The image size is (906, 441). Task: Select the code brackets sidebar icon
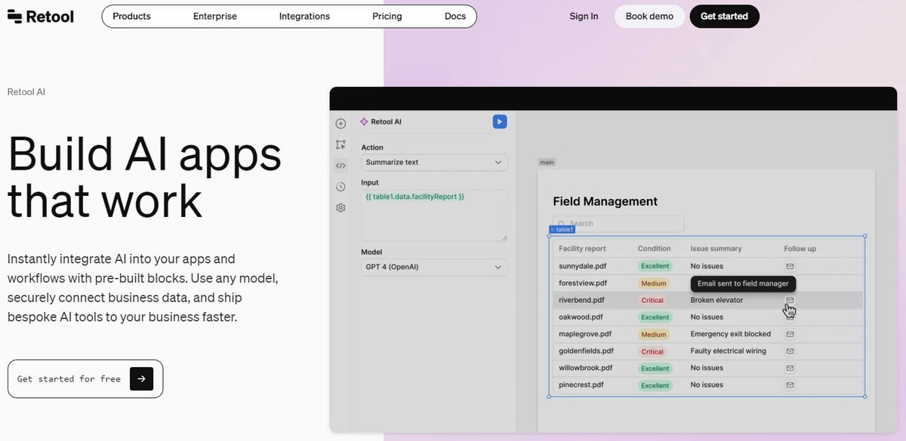pos(341,165)
